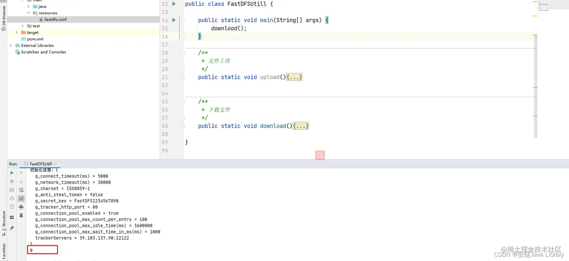Click the Exit icon in Run toolbar
Viewport: 569px width, 261px height.
(x=12, y=207)
